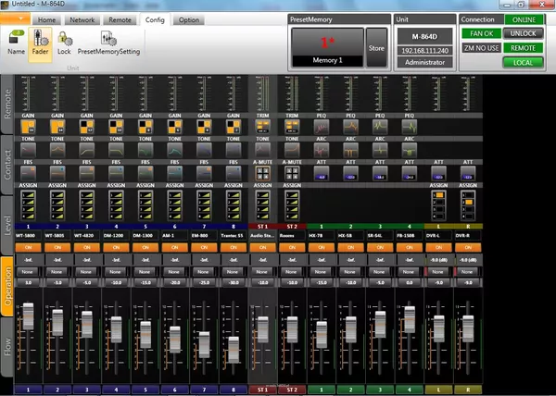Image resolution: width=556 pixels, height=396 pixels.
Task: Toggle ON button for Rooms ST 2 channel
Action: [x=292, y=247]
